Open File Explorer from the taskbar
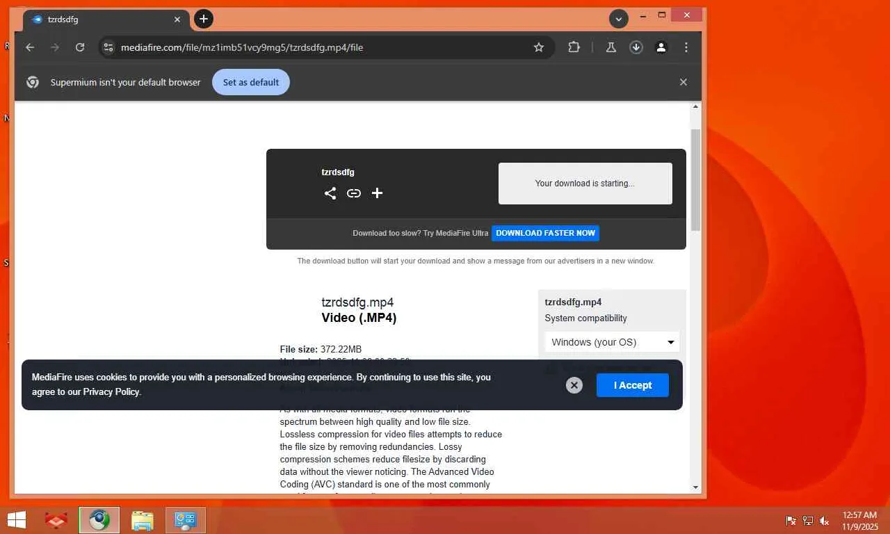This screenshot has width=890, height=534. 143,520
